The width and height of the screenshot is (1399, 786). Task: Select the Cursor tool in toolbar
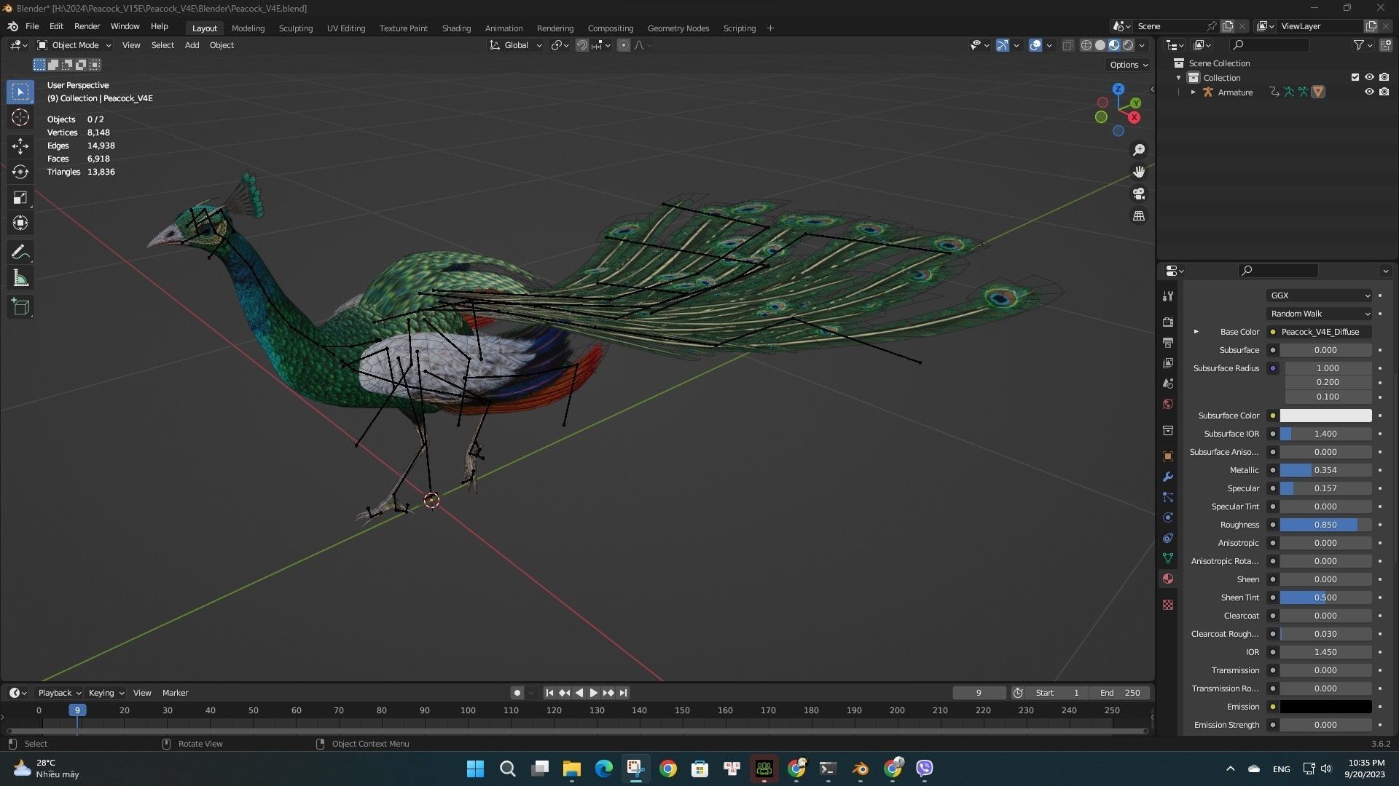pyautogui.click(x=20, y=117)
